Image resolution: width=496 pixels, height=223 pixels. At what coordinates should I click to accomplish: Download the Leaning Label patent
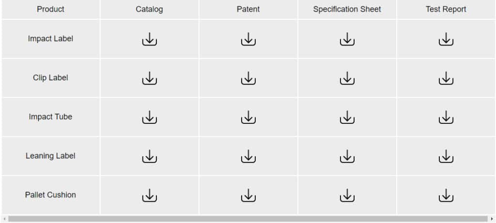pos(248,156)
